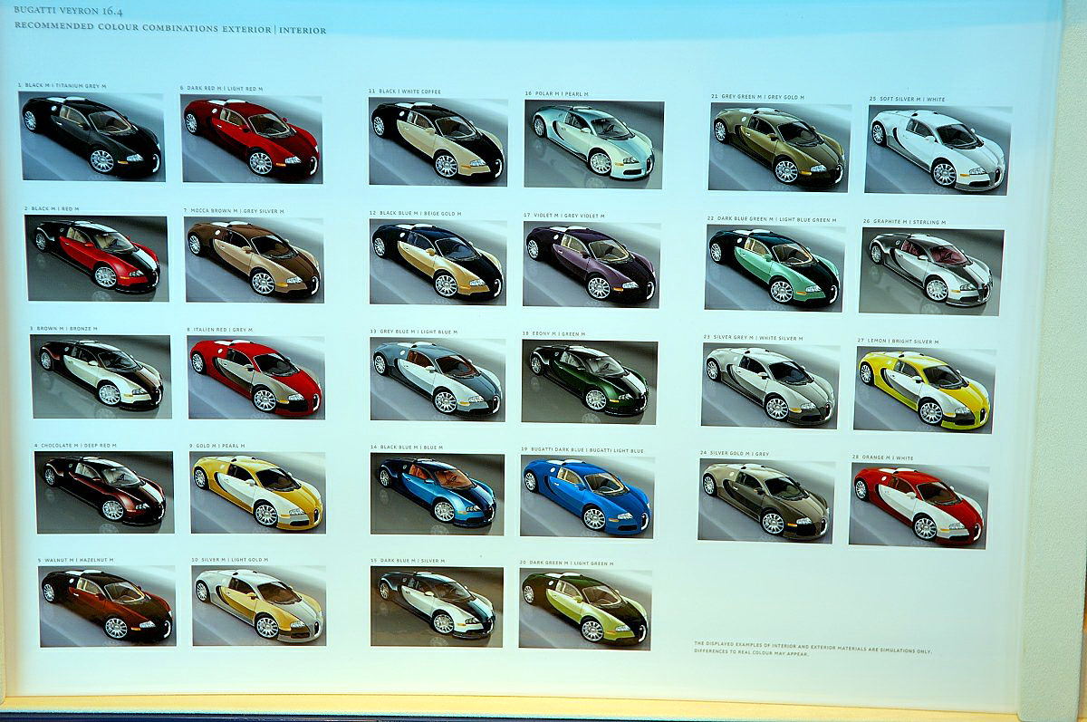Pick the Lemon Bright Silver M car image
This screenshot has width=1087, height=722.
tap(925, 390)
